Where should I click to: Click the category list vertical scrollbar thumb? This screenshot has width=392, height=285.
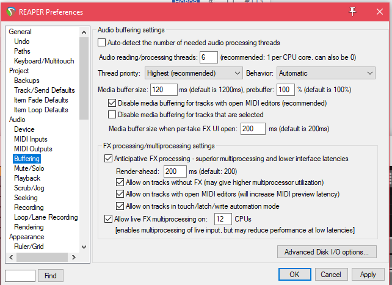tap(84, 79)
